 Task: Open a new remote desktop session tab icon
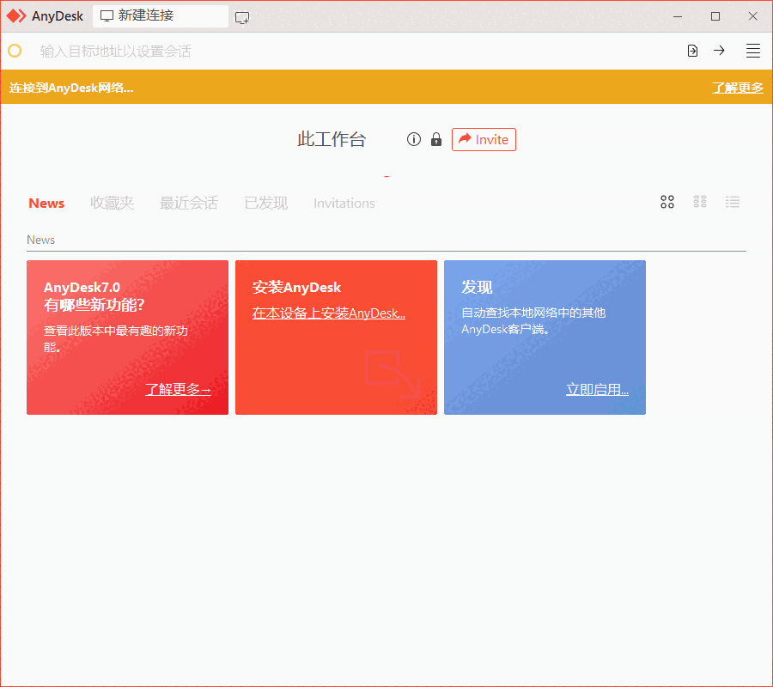coord(241,16)
